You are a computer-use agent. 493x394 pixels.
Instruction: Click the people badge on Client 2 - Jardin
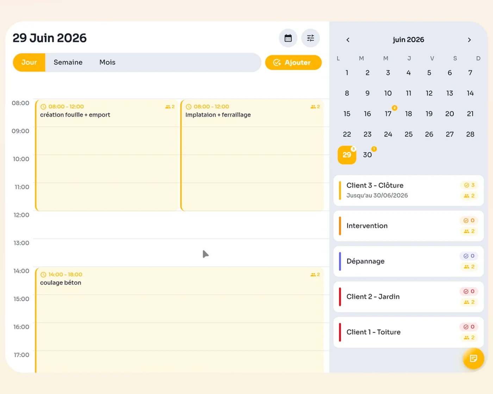(469, 302)
